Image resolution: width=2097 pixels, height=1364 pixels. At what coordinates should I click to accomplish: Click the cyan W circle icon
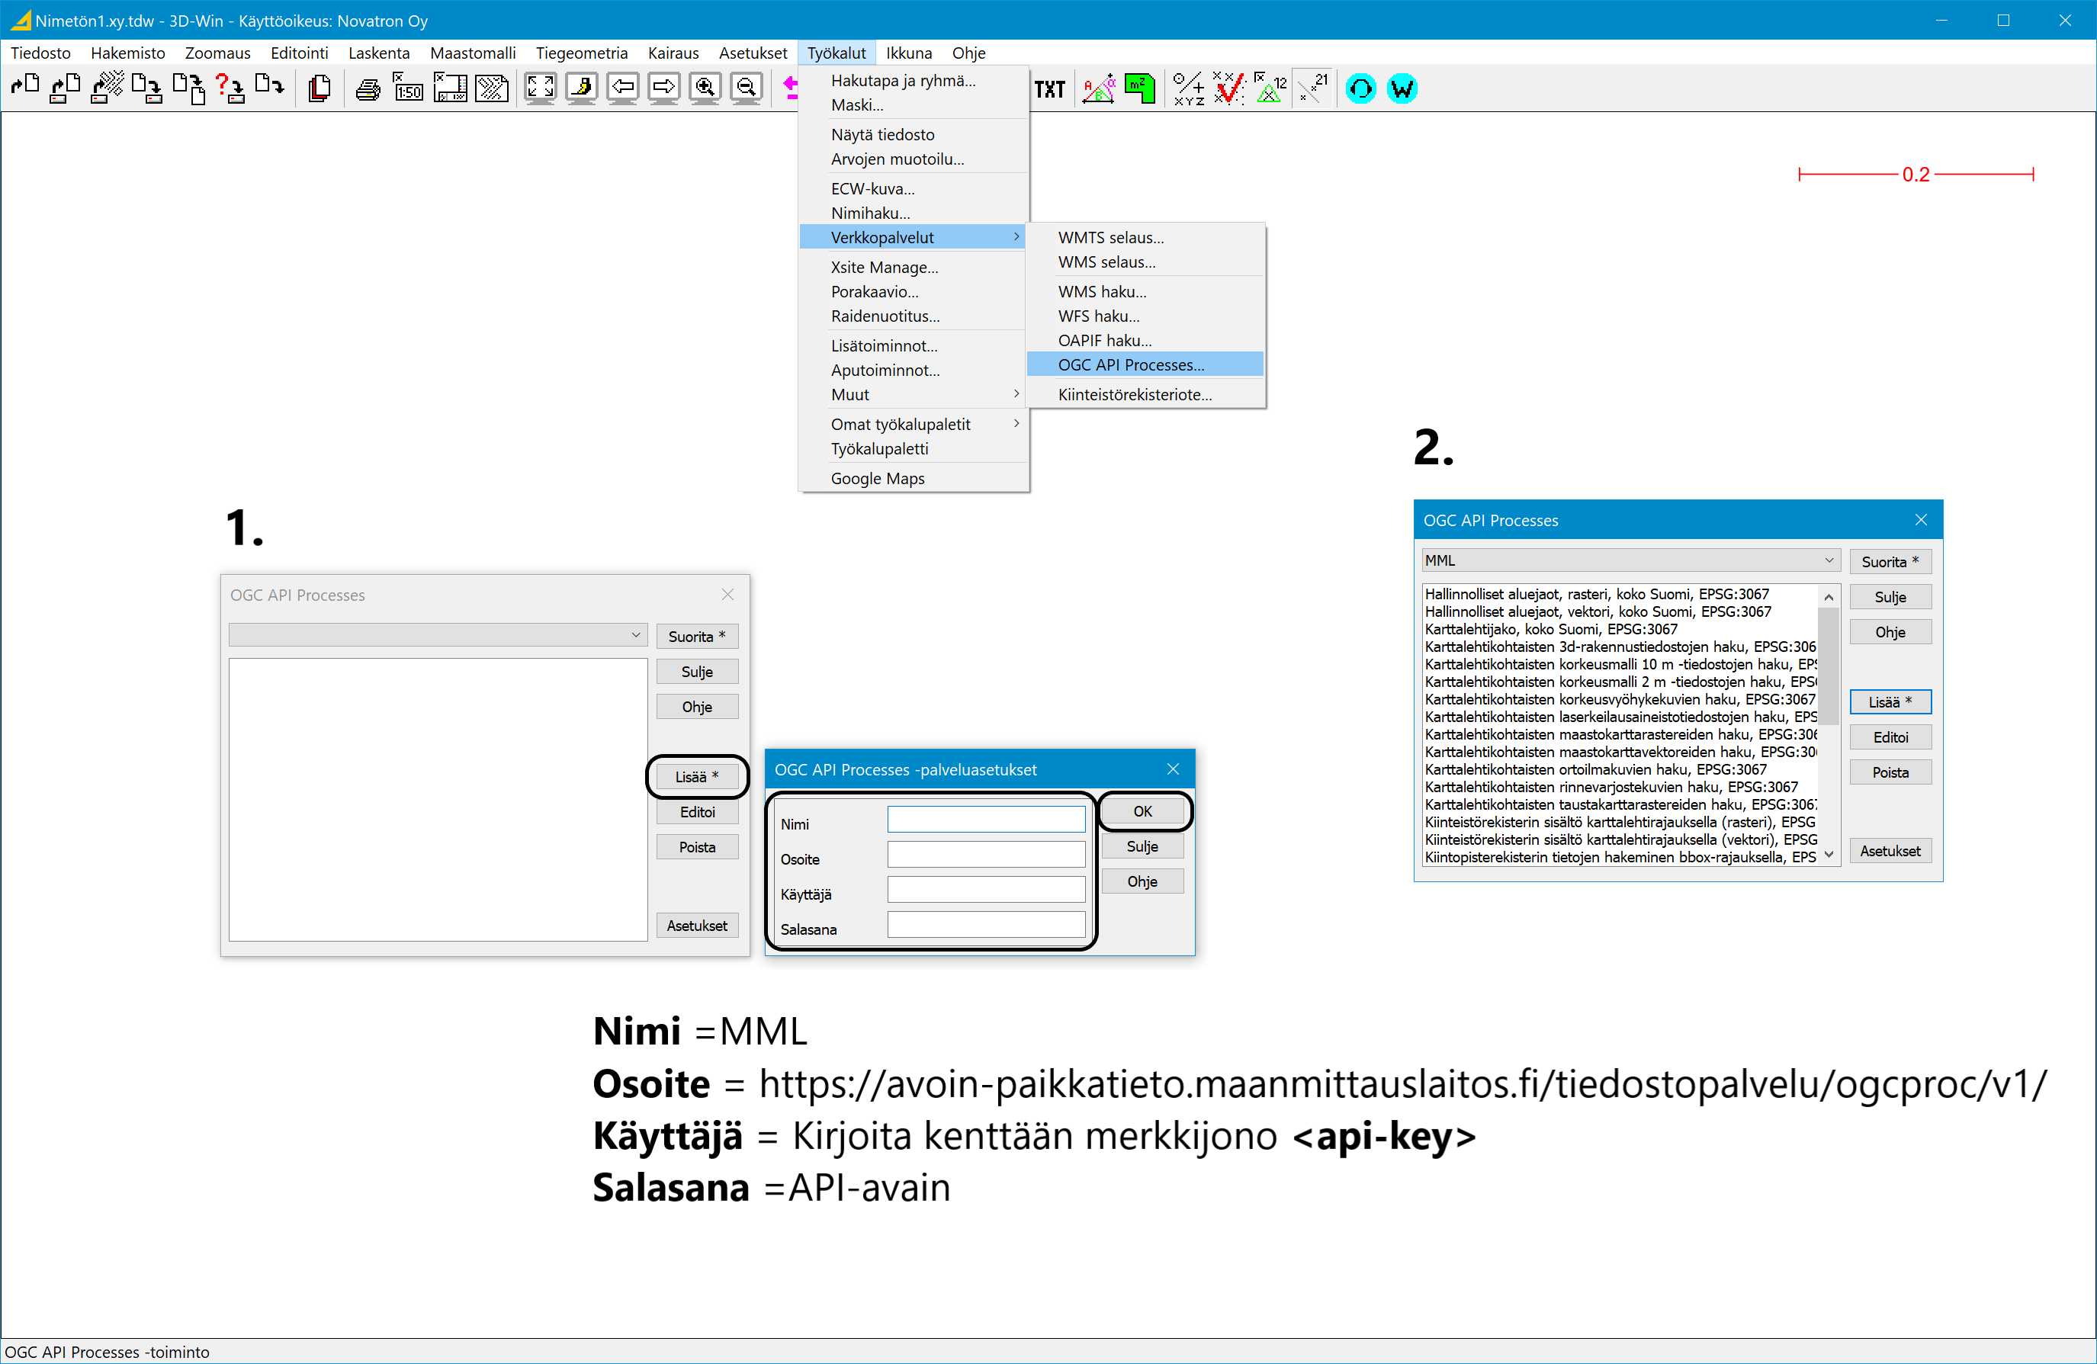[1401, 88]
